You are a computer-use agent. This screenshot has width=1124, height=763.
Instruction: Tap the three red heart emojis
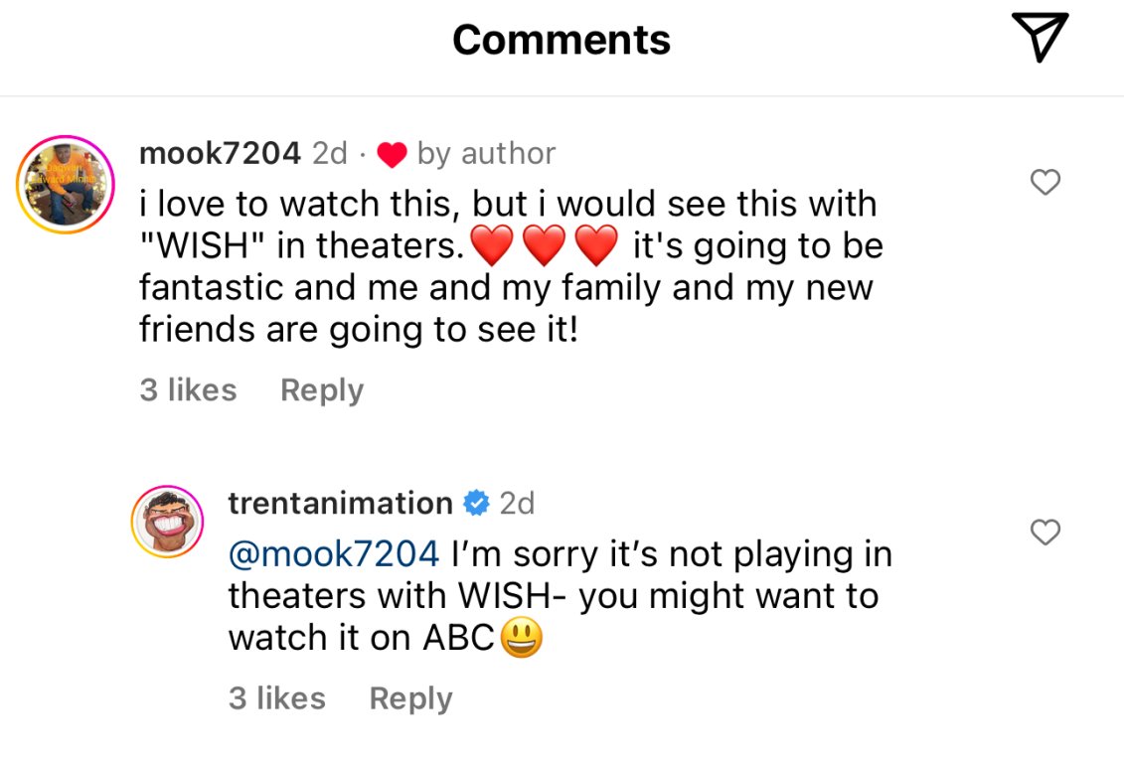point(544,246)
